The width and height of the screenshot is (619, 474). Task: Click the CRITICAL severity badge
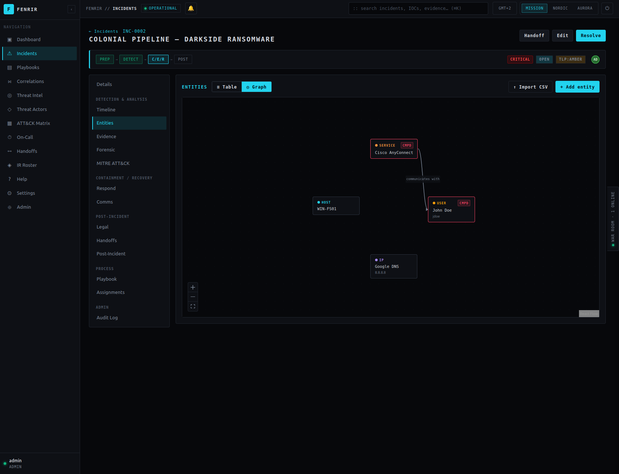pyautogui.click(x=520, y=60)
